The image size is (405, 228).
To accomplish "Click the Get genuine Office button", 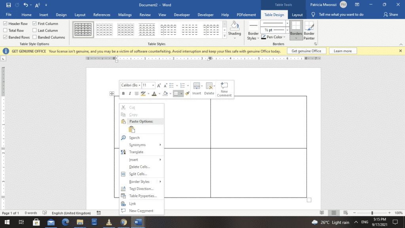I will click(306, 51).
